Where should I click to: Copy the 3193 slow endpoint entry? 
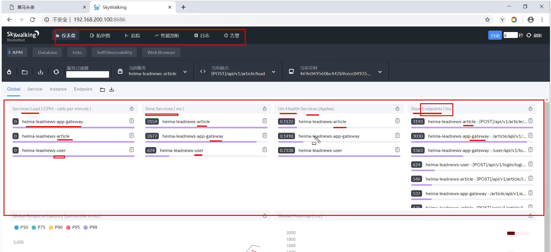pyautogui.click(x=531, y=121)
